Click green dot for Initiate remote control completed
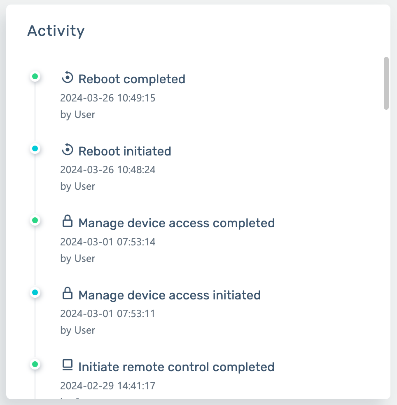Screen dimensions: 397x405 click(35, 365)
